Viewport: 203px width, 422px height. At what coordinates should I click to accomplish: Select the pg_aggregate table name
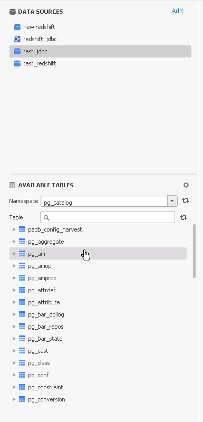tap(46, 242)
